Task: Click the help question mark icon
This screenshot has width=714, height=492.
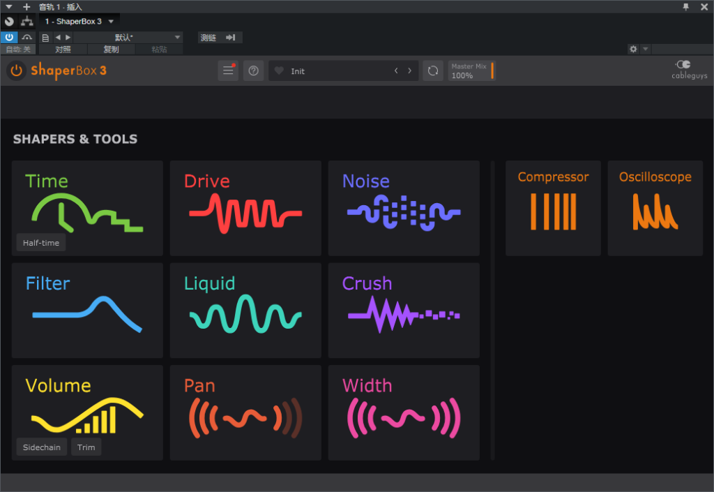Action: coord(254,70)
